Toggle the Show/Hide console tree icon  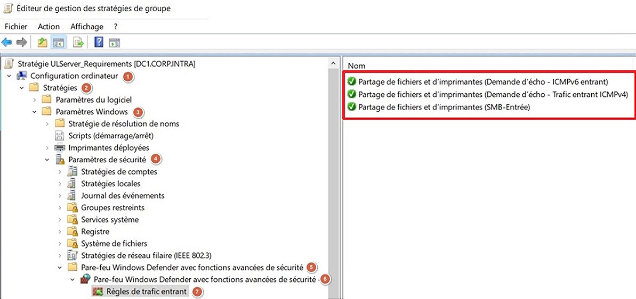click(x=58, y=42)
